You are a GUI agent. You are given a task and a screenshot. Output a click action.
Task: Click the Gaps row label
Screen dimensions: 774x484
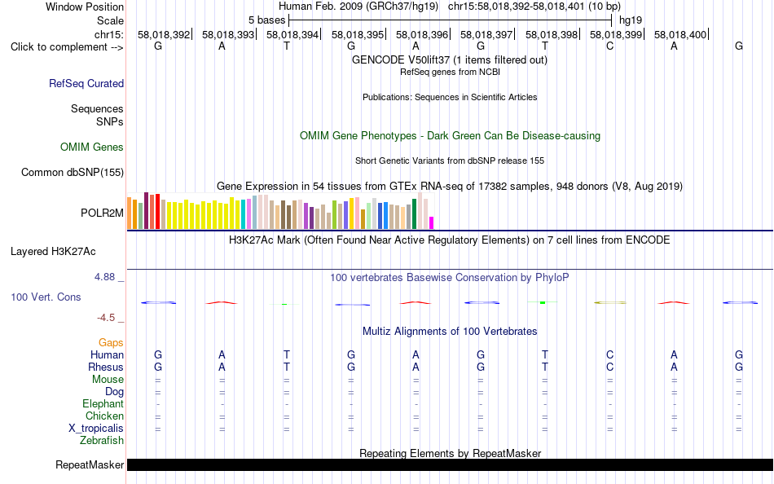click(x=111, y=343)
